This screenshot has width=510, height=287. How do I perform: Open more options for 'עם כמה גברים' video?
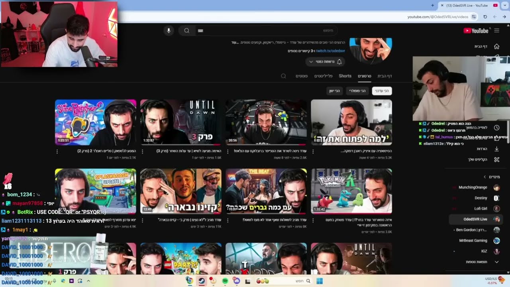click(x=228, y=220)
